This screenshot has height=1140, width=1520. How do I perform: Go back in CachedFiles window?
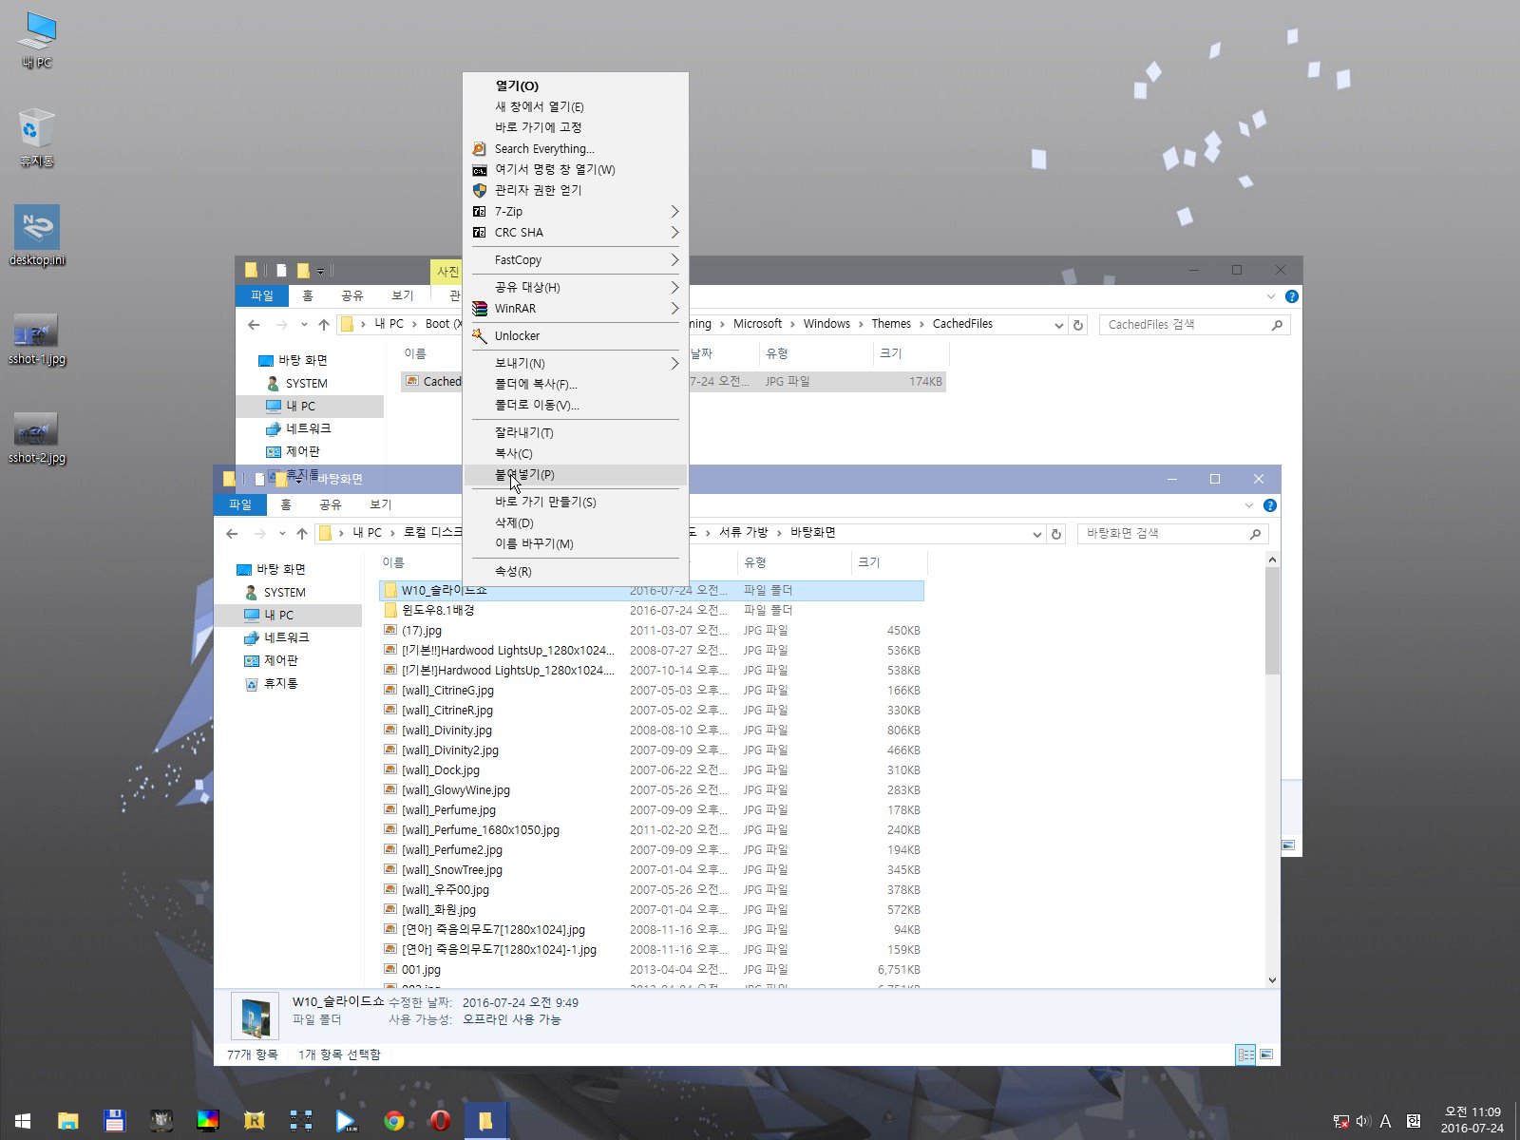254,324
